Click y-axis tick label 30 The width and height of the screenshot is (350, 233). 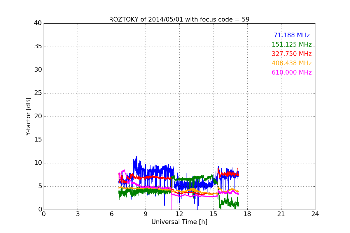tap(38, 70)
